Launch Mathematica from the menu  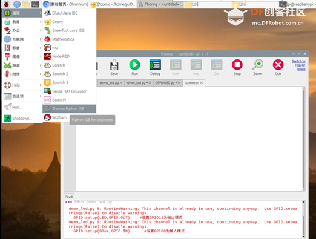tap(69, 39)
